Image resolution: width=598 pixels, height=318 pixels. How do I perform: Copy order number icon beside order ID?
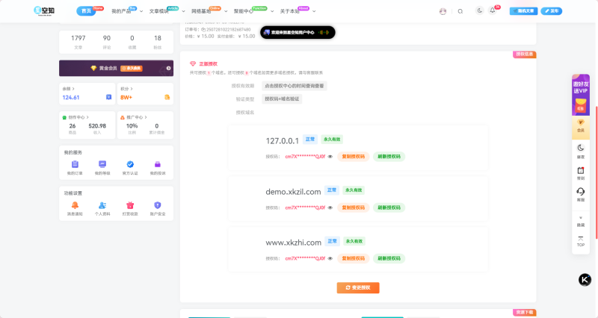pos(203,29)
